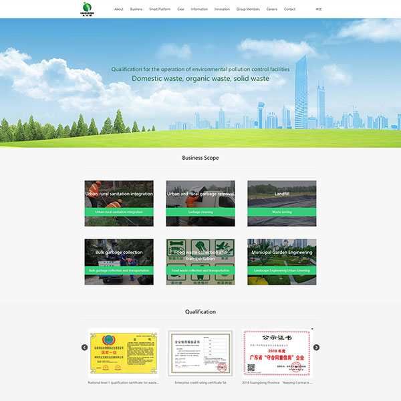Open Enterprise credit rating certificate image

pyautogui.click(x=200, y=353)
